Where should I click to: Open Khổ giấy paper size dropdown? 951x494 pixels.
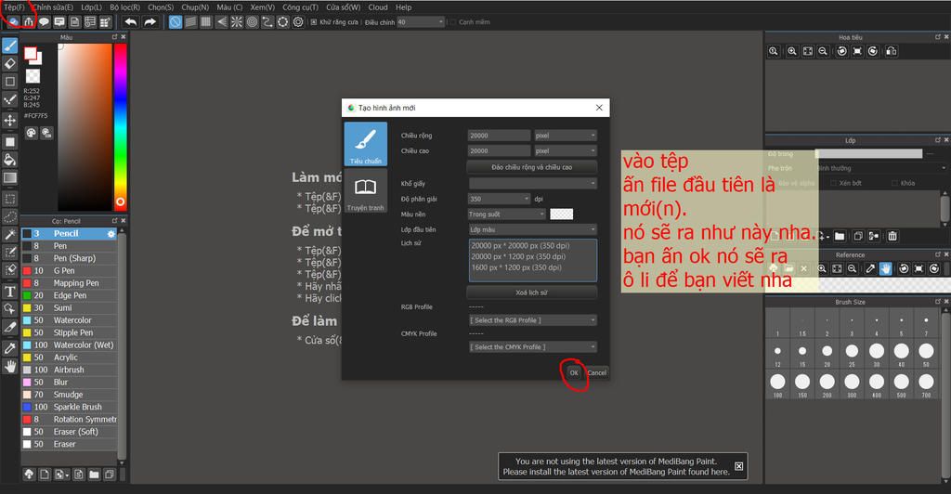point(532,183)
